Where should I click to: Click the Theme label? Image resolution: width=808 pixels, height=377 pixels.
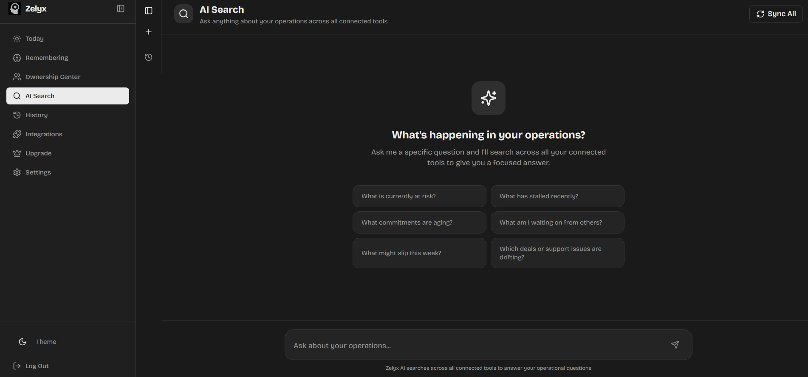pos(46,342)
